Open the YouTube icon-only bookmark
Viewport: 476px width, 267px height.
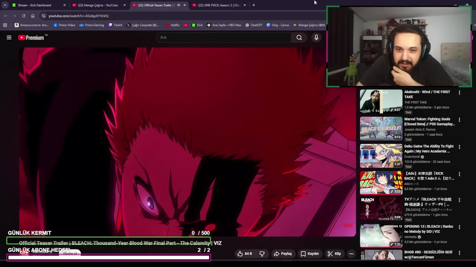(186, 25)
